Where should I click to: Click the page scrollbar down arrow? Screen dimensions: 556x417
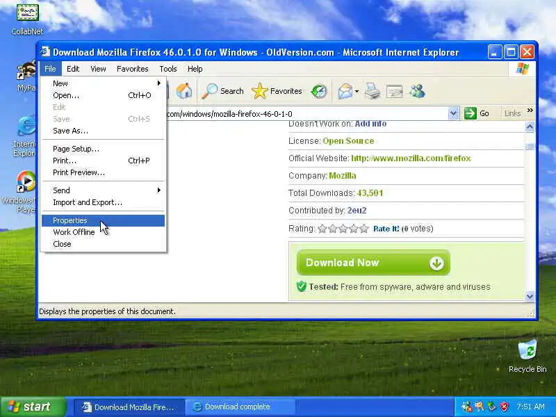(x=530, y=296)
